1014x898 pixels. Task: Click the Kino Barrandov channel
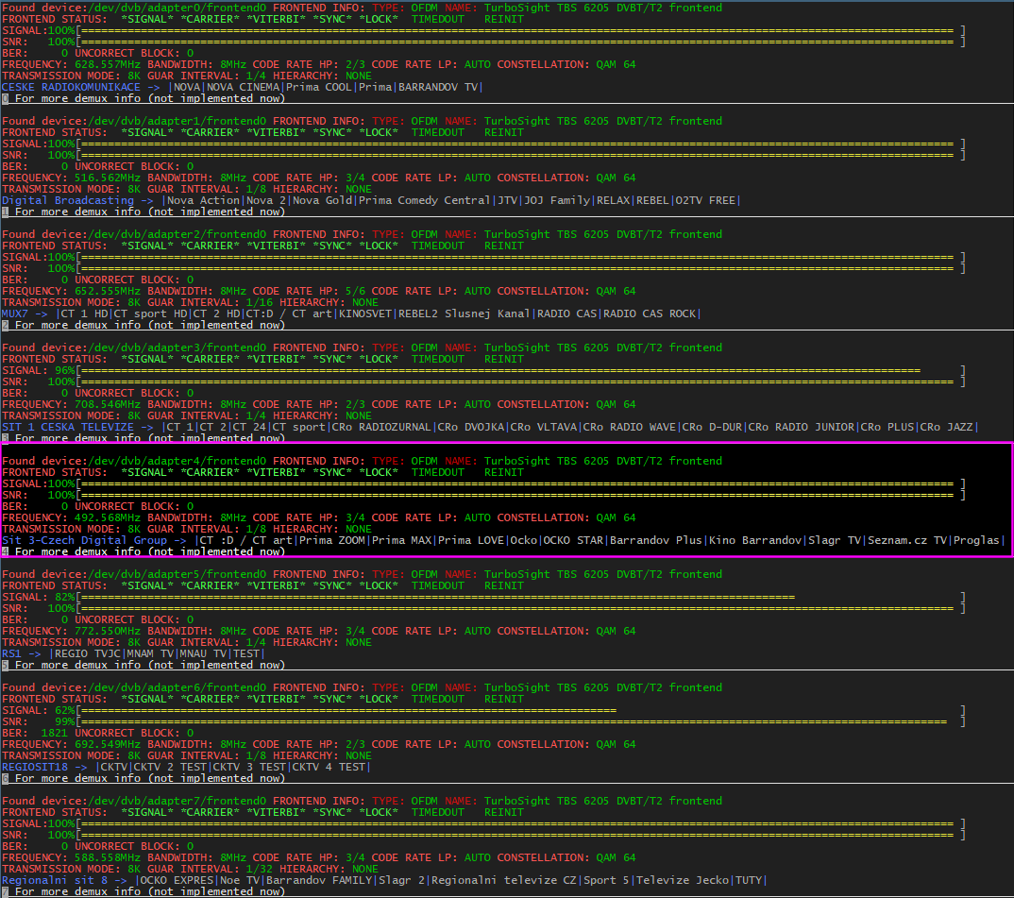coord(755,540)
